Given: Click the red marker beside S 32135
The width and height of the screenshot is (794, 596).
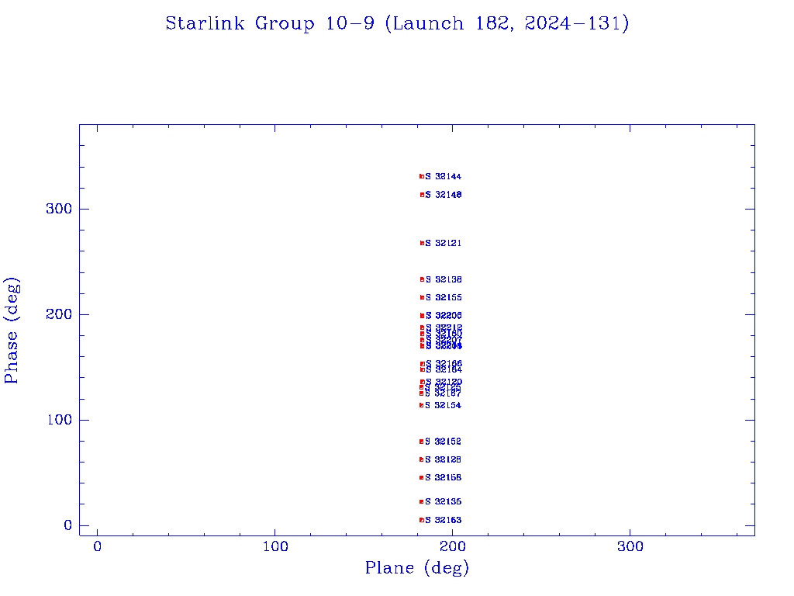Looking at the screenshot, I should coord(421,502).
